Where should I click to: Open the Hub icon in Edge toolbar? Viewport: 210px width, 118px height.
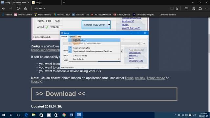tap(186, 9)
